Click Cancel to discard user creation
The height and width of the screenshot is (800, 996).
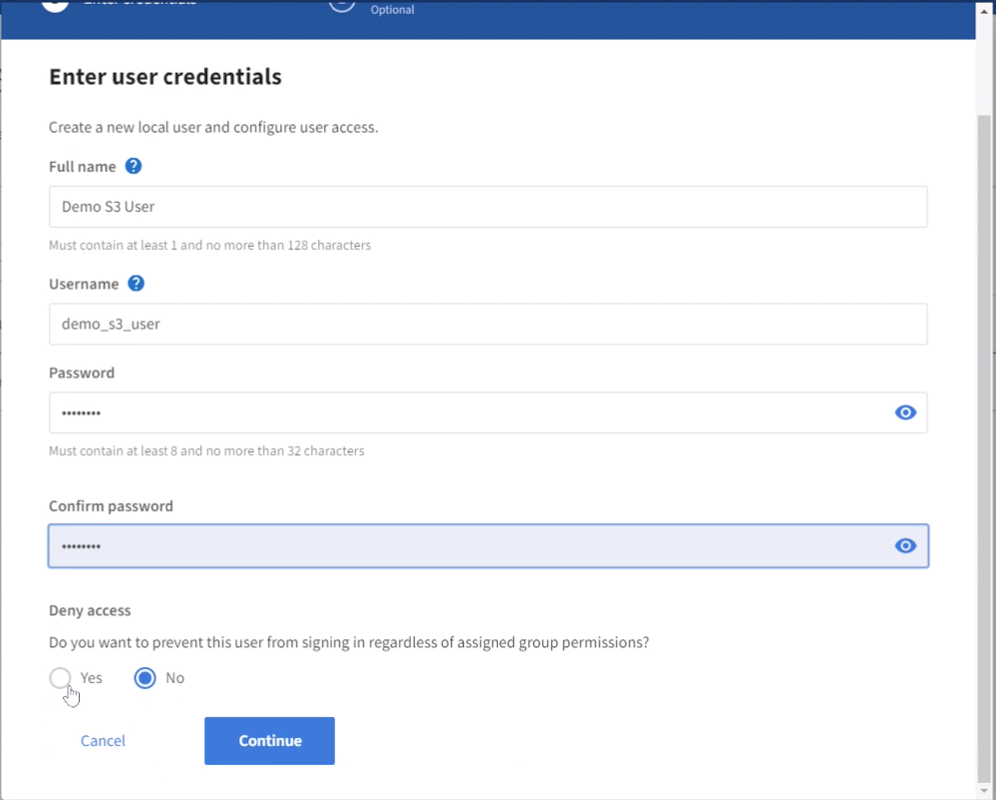(102, 740)
